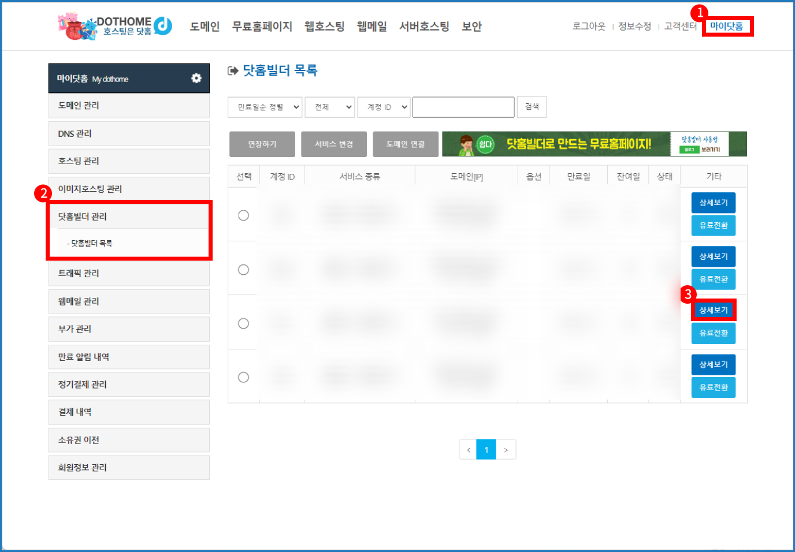This screenshot has width=795, height=552.
Task: Click 유료전환 in the first row
Action: coord(714,225)
